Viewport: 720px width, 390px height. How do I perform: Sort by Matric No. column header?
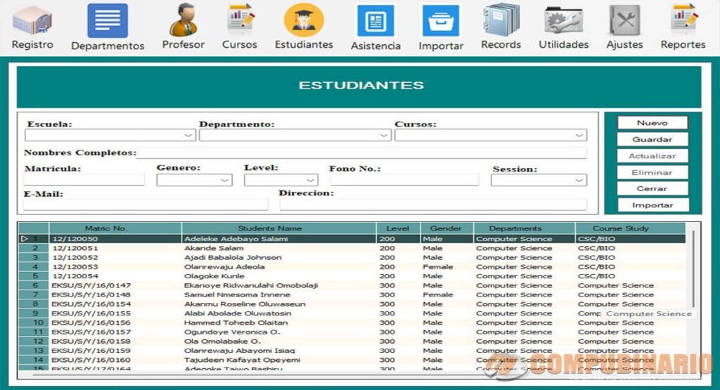click(115, 228)
